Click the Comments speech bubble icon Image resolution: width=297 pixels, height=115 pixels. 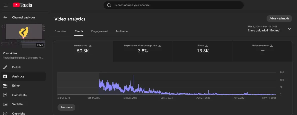[5, 95]
